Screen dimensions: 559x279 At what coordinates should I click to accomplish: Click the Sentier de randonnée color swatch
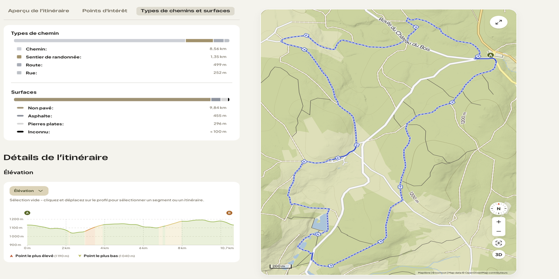(x=19, y=57)
